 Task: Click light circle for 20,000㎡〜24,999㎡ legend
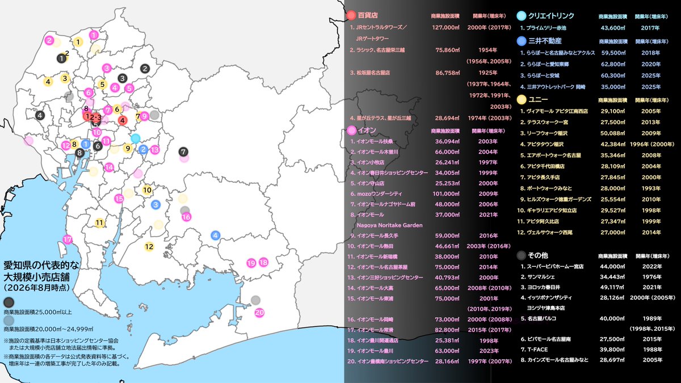coord(10,319)
